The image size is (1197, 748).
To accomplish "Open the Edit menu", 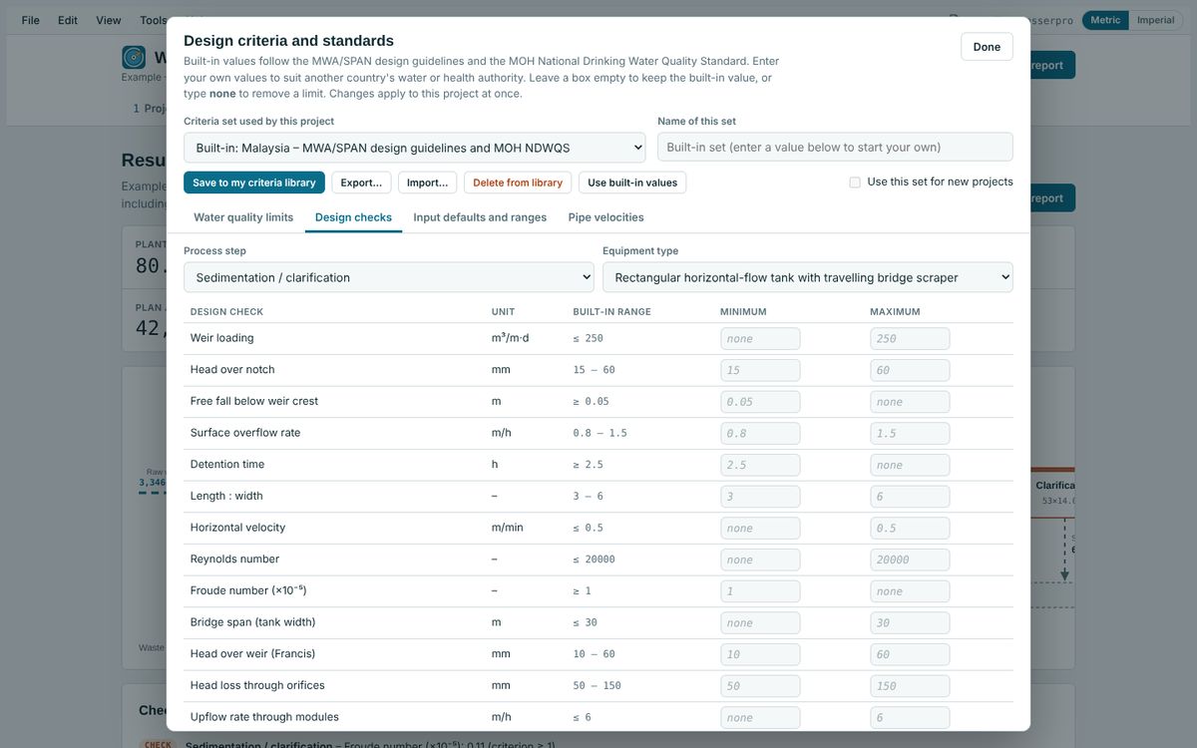I will pos(68,20).
